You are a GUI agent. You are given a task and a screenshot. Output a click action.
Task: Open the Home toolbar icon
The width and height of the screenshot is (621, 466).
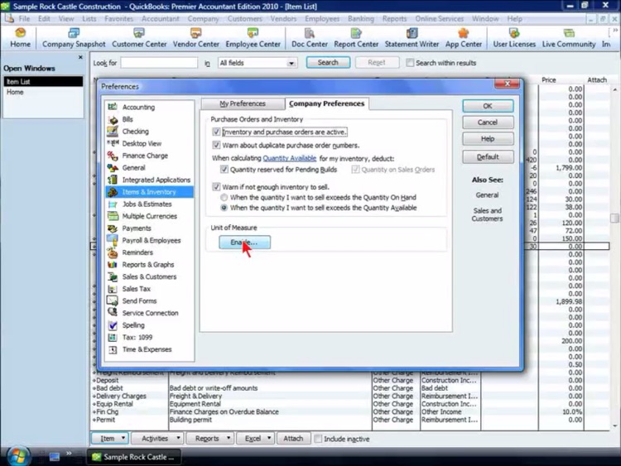[20, 38]
